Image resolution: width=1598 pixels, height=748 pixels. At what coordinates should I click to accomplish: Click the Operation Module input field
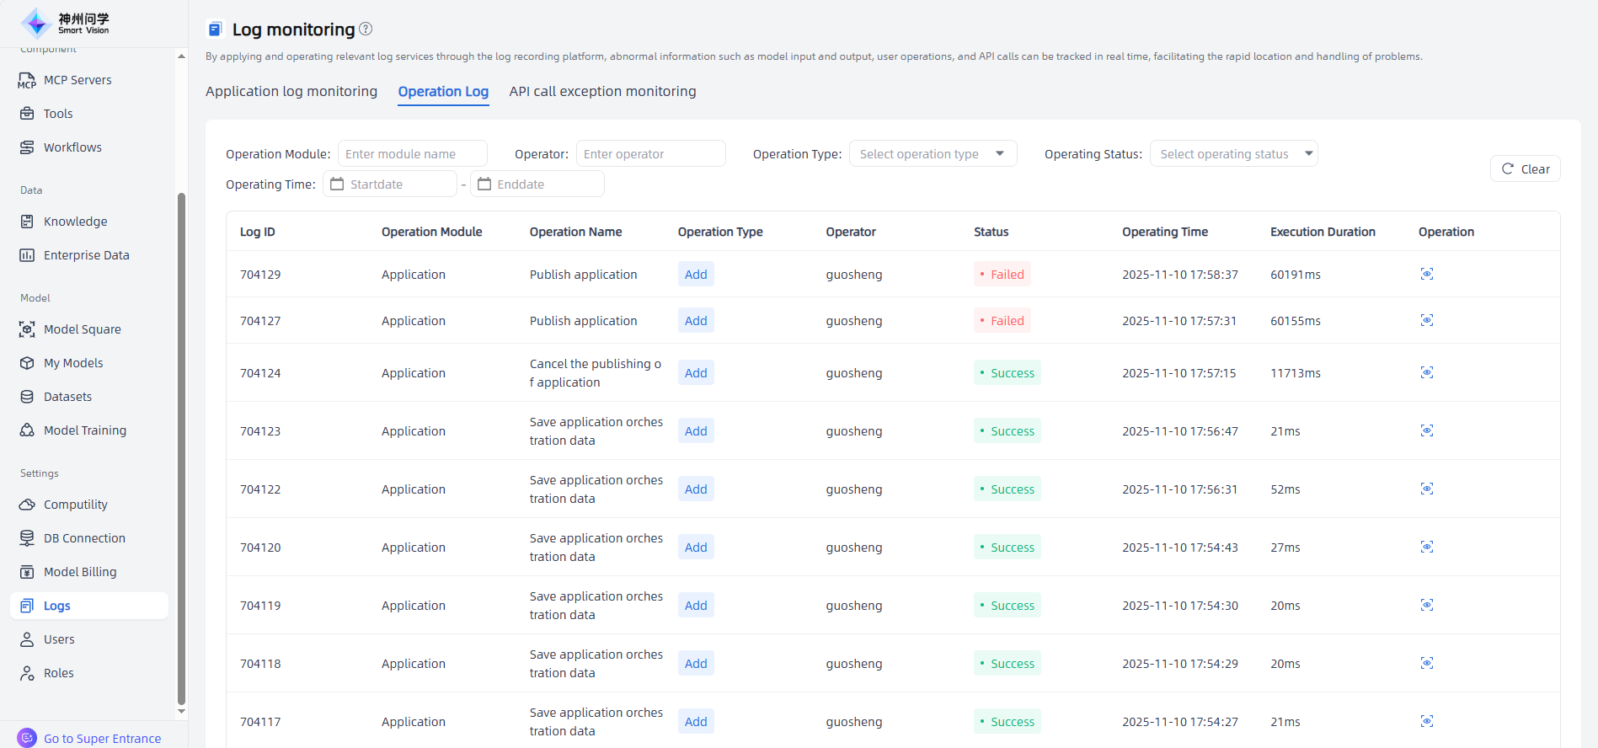point(412,154)
